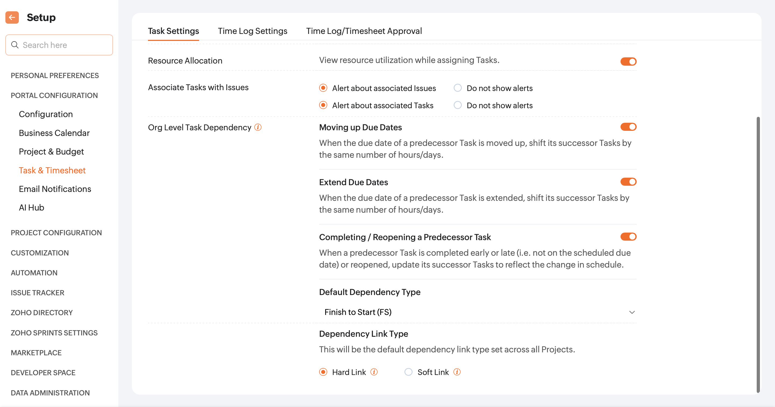The image size is (775, 407).
Task: Click the Hard Link info icon
Action: (x=374, y=372)
